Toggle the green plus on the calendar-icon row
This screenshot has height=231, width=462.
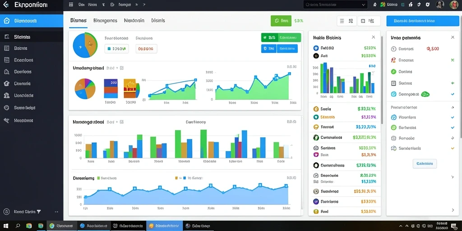tap(453, 83)
